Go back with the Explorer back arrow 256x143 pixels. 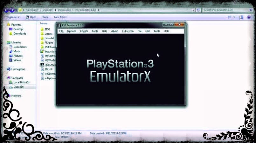(x=6, y=10)
